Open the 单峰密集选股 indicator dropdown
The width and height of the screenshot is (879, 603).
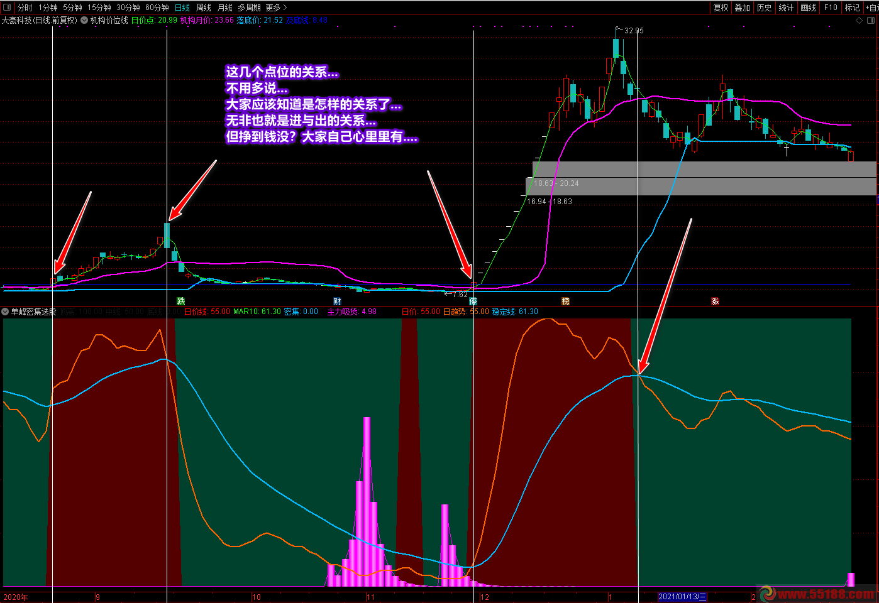6,312
